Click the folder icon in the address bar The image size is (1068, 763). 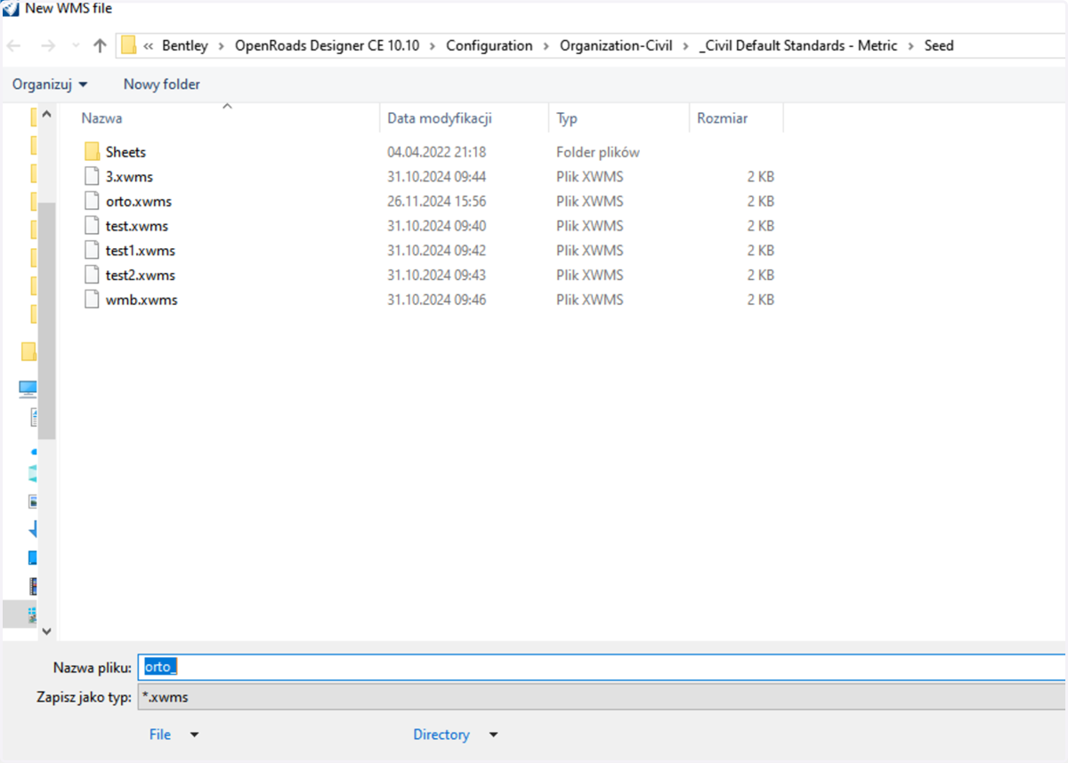[128, 45]
